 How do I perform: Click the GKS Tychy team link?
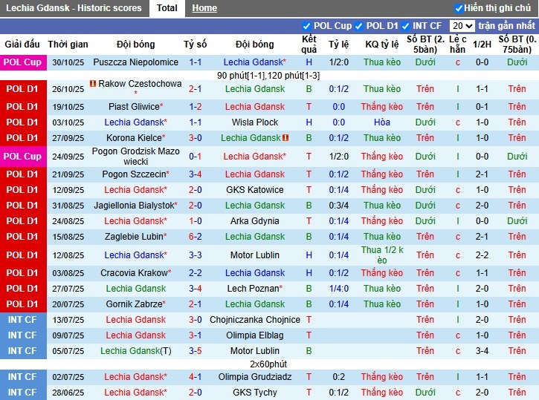[254, 393]
